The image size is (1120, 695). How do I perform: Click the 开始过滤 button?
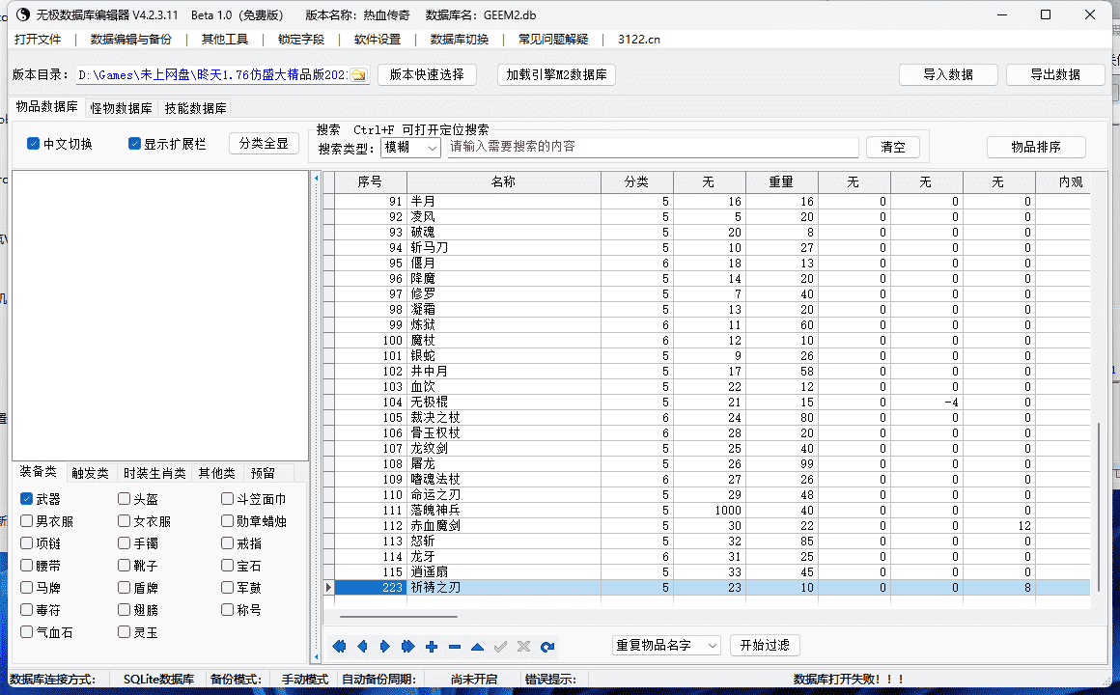click(x=765, y=645)
